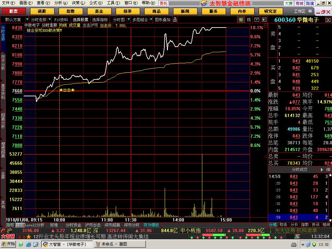Click the F10资料 toolbar button

(61, 20)
